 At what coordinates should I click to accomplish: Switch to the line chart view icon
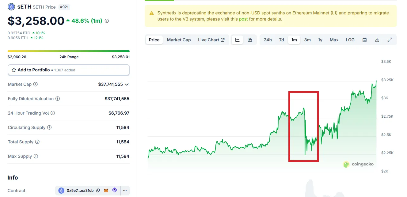[x=237, y=40]
